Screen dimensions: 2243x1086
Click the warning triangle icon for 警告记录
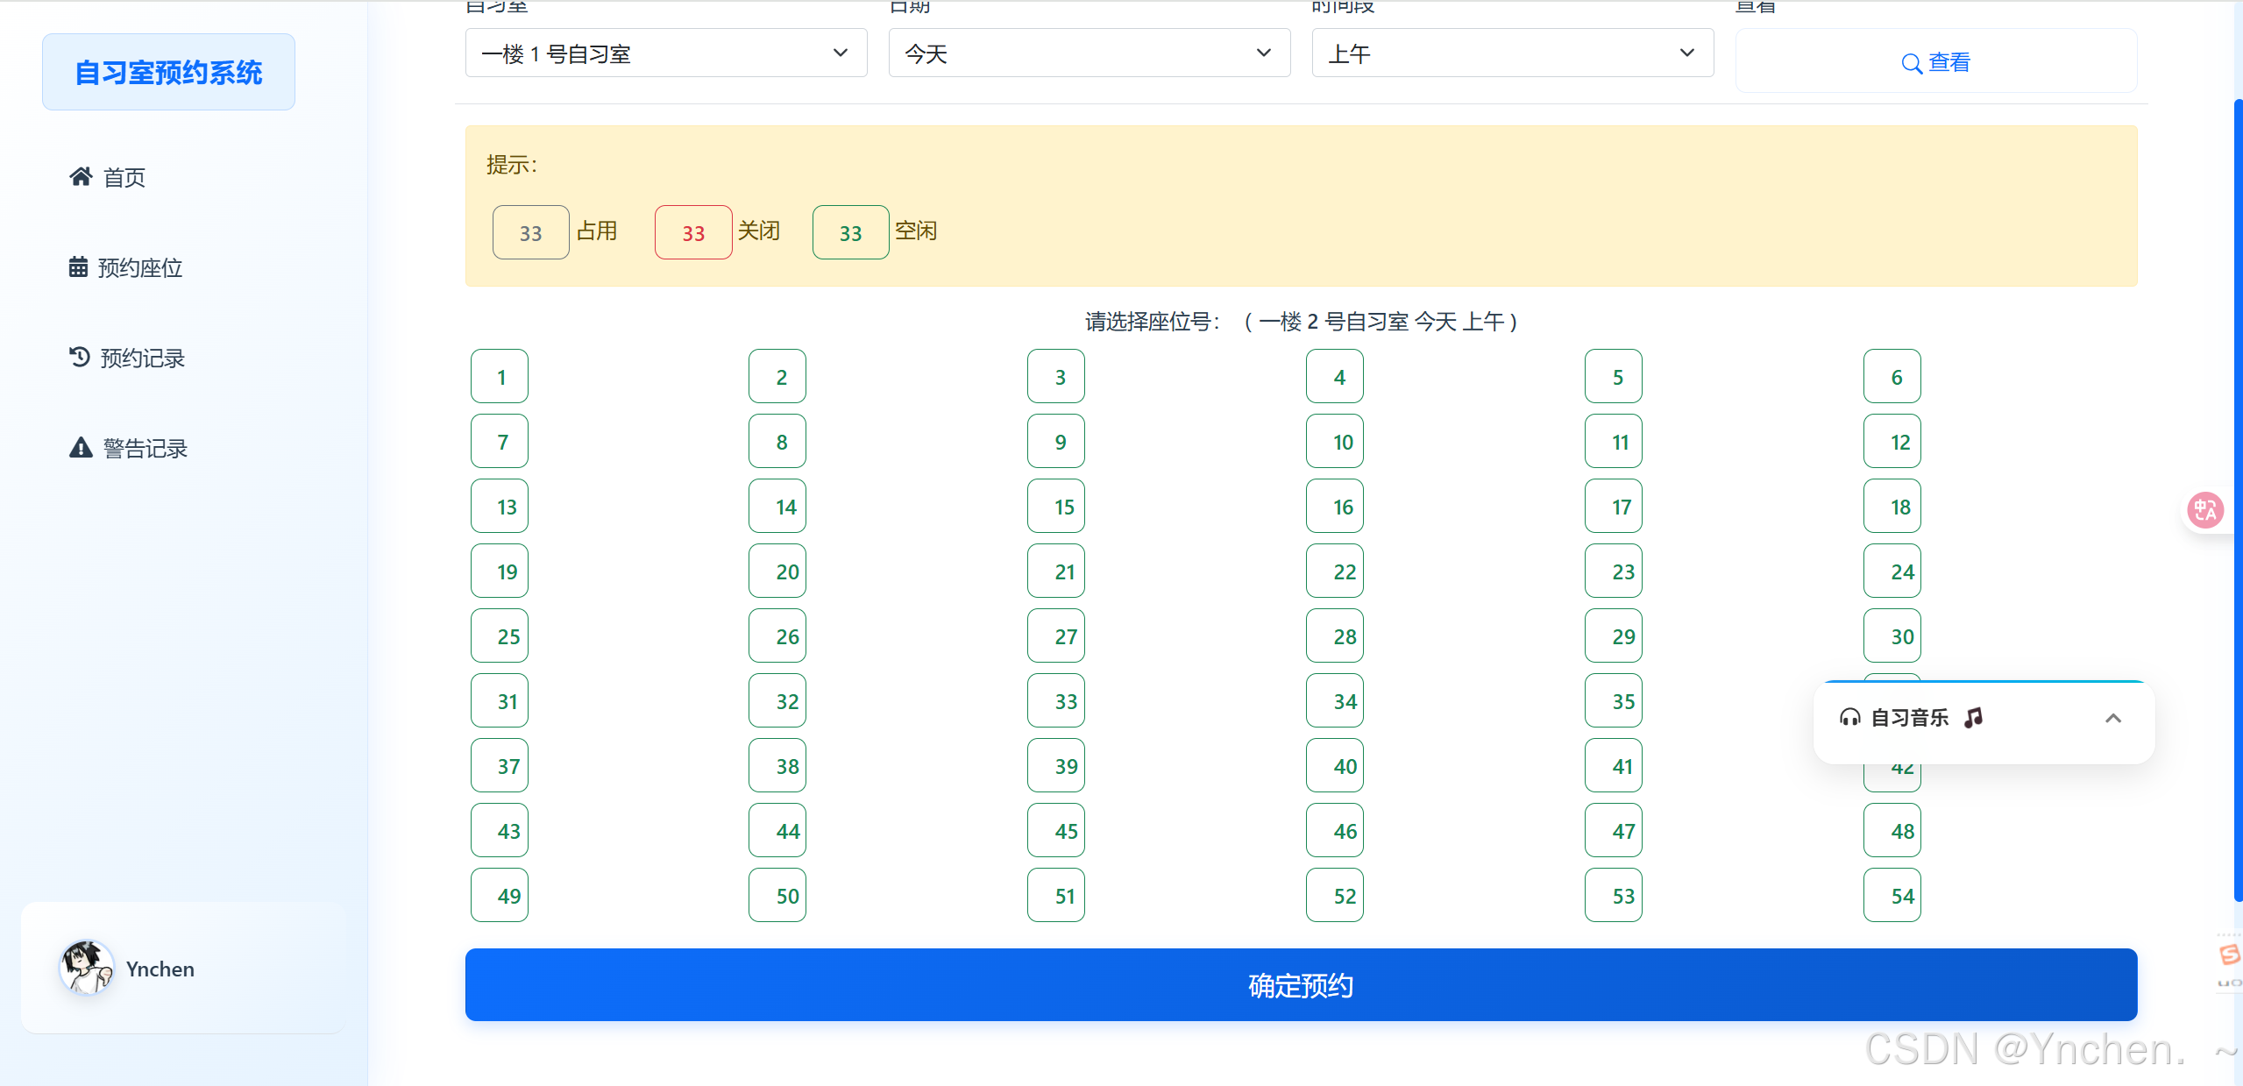tap(81, 448)
